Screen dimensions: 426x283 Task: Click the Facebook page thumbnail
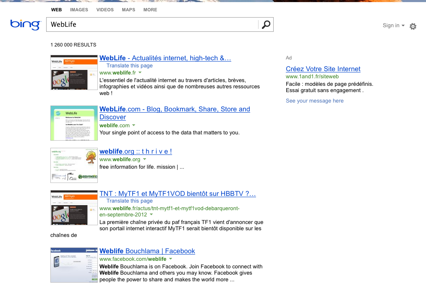74,265
